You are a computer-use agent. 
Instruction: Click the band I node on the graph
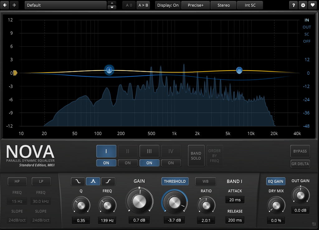click(109, 70)
